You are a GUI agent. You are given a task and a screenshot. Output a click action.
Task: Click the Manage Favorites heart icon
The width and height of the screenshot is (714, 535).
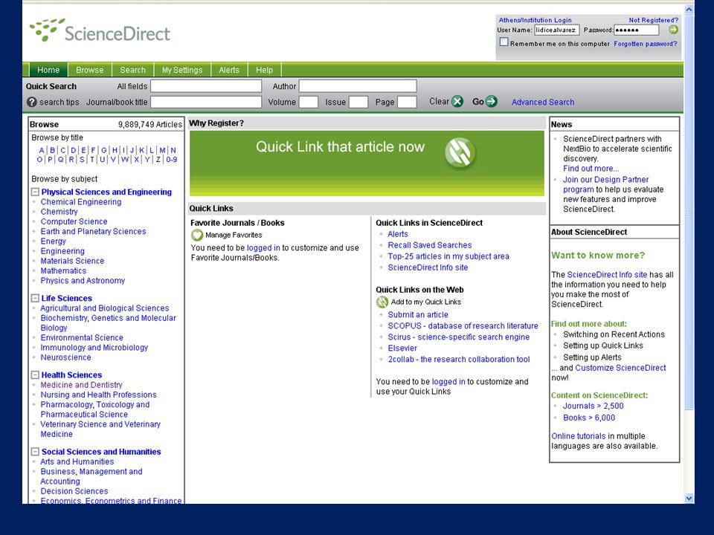coord(196,236)
